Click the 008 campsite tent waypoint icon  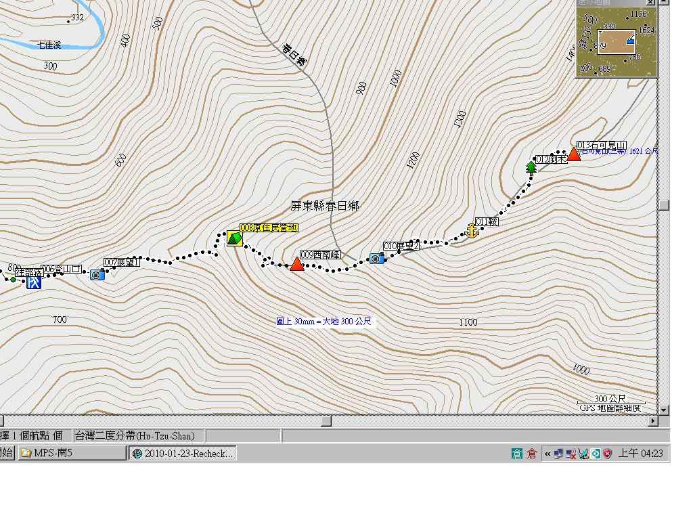(234, 238)
